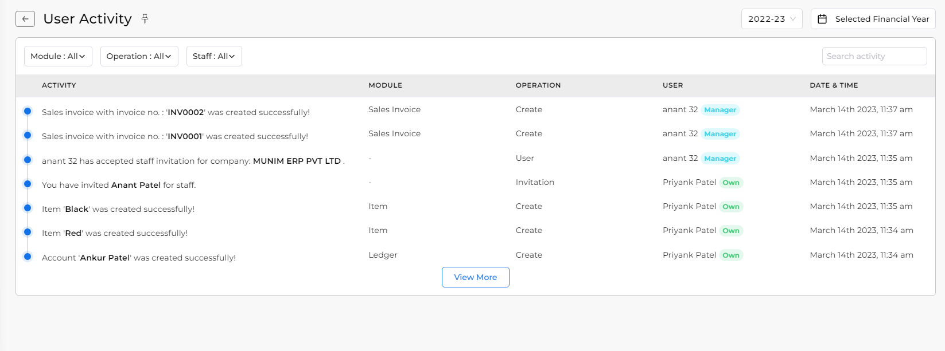
Task: Expand the Module : All filter
Action: pyautogui.click(x=58, y=56)
